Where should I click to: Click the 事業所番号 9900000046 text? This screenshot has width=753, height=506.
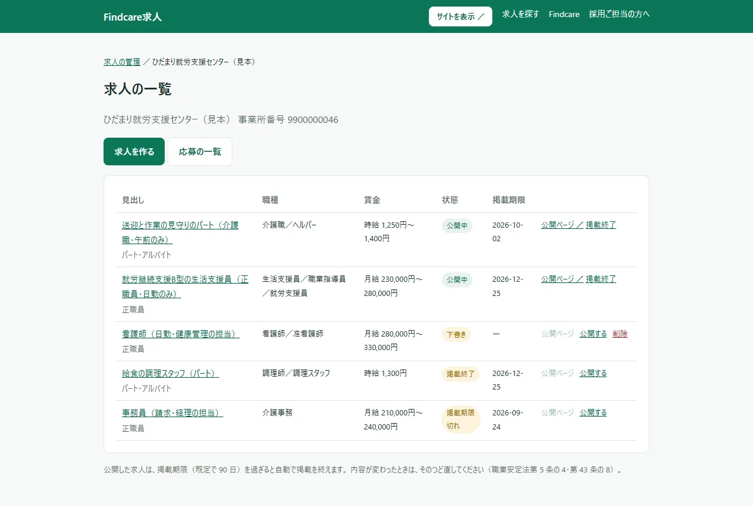(x=288, y=120)
